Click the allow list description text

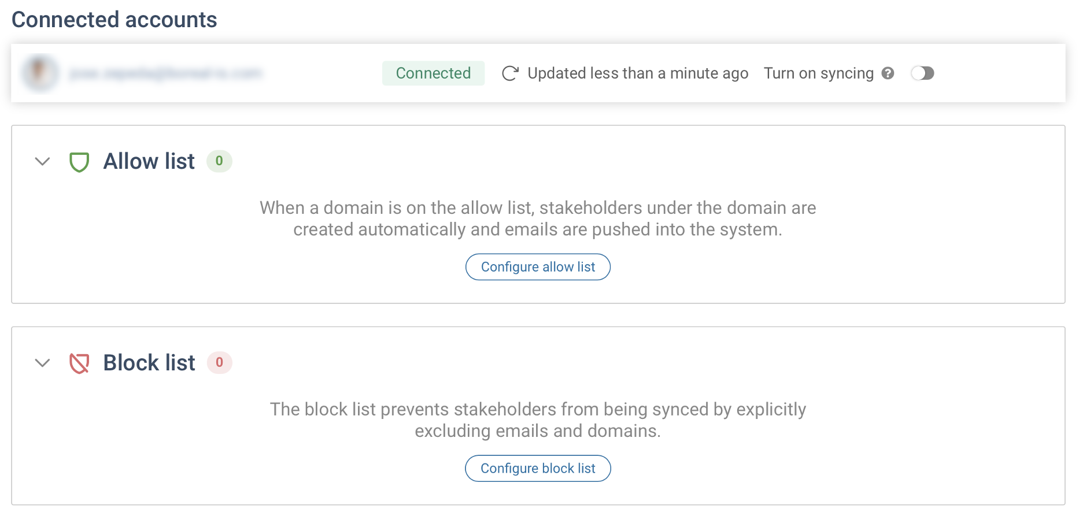coord(538,218)
